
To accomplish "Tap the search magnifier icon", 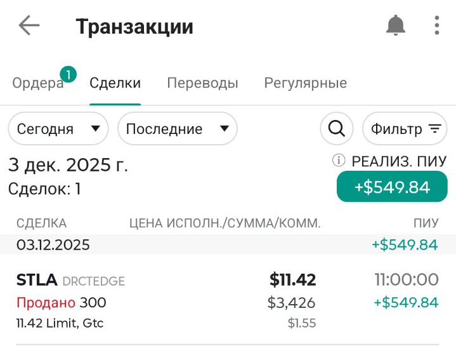I will click(336, 129).
